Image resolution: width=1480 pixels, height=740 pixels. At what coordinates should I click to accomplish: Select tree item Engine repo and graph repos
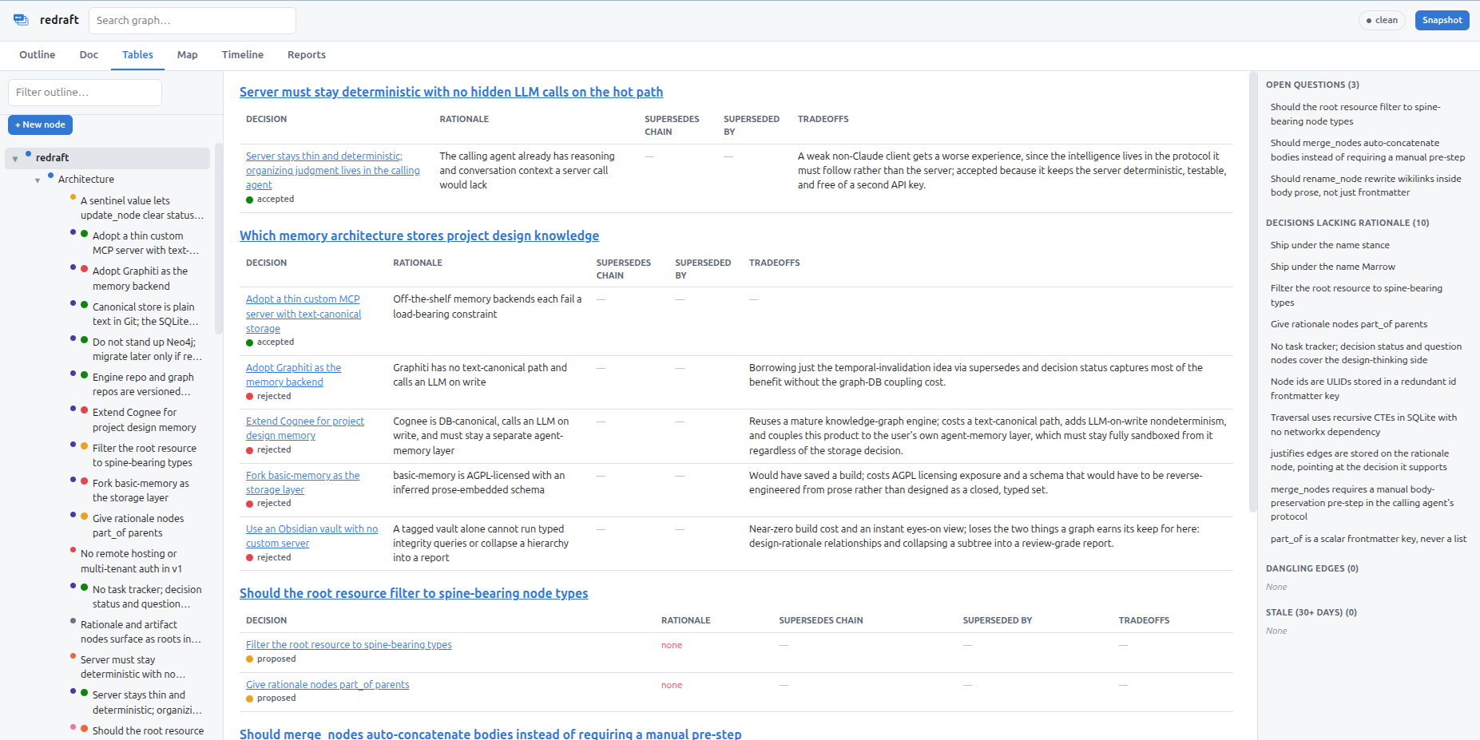pos(141,384)
